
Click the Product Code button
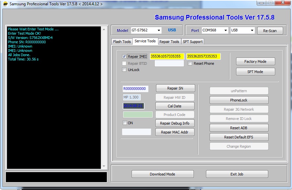pyautogui.click(x=175, y=115)
